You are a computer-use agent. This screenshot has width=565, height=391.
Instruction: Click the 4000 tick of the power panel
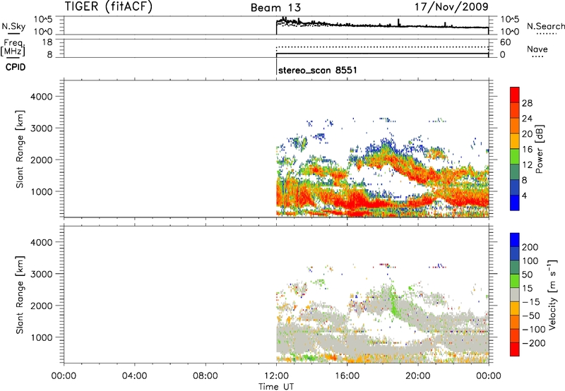tap(42, 97)
